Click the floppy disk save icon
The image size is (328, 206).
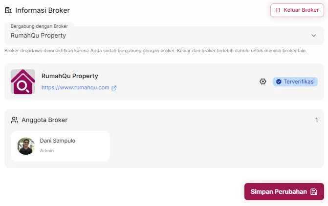314,192
